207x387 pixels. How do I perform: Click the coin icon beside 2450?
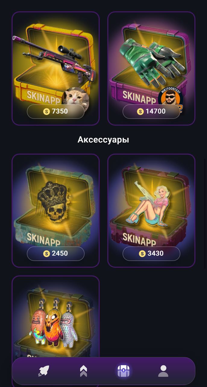click(46, 253)
